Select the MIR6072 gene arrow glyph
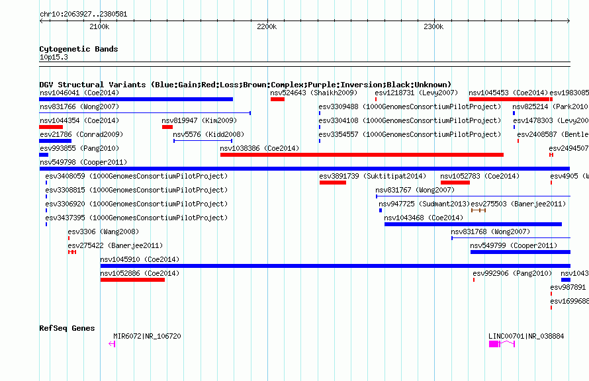 point(112,344)
